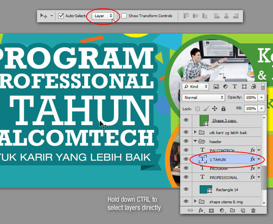Click Layers panel scroll up arrow

coord(264,118)
